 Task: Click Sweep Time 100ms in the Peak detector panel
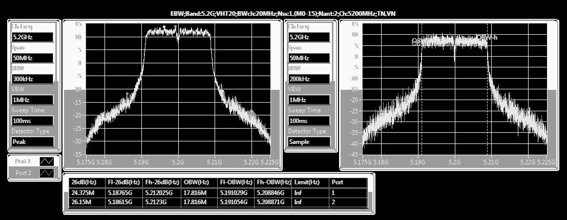33,121
